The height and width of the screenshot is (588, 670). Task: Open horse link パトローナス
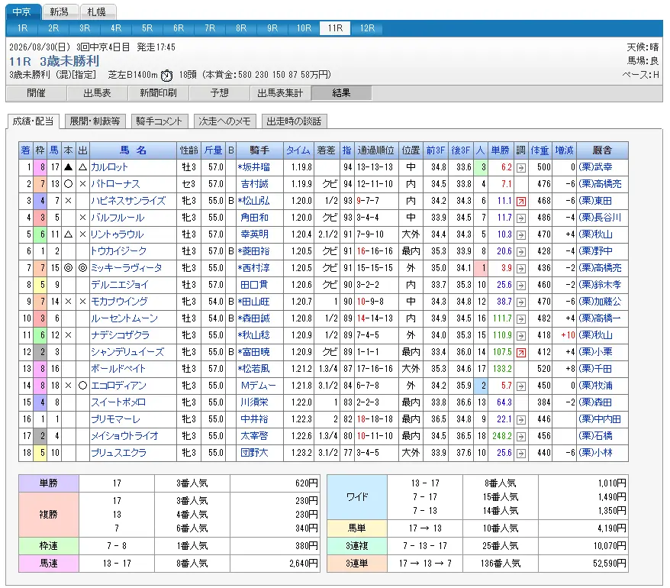coord(115,184)
